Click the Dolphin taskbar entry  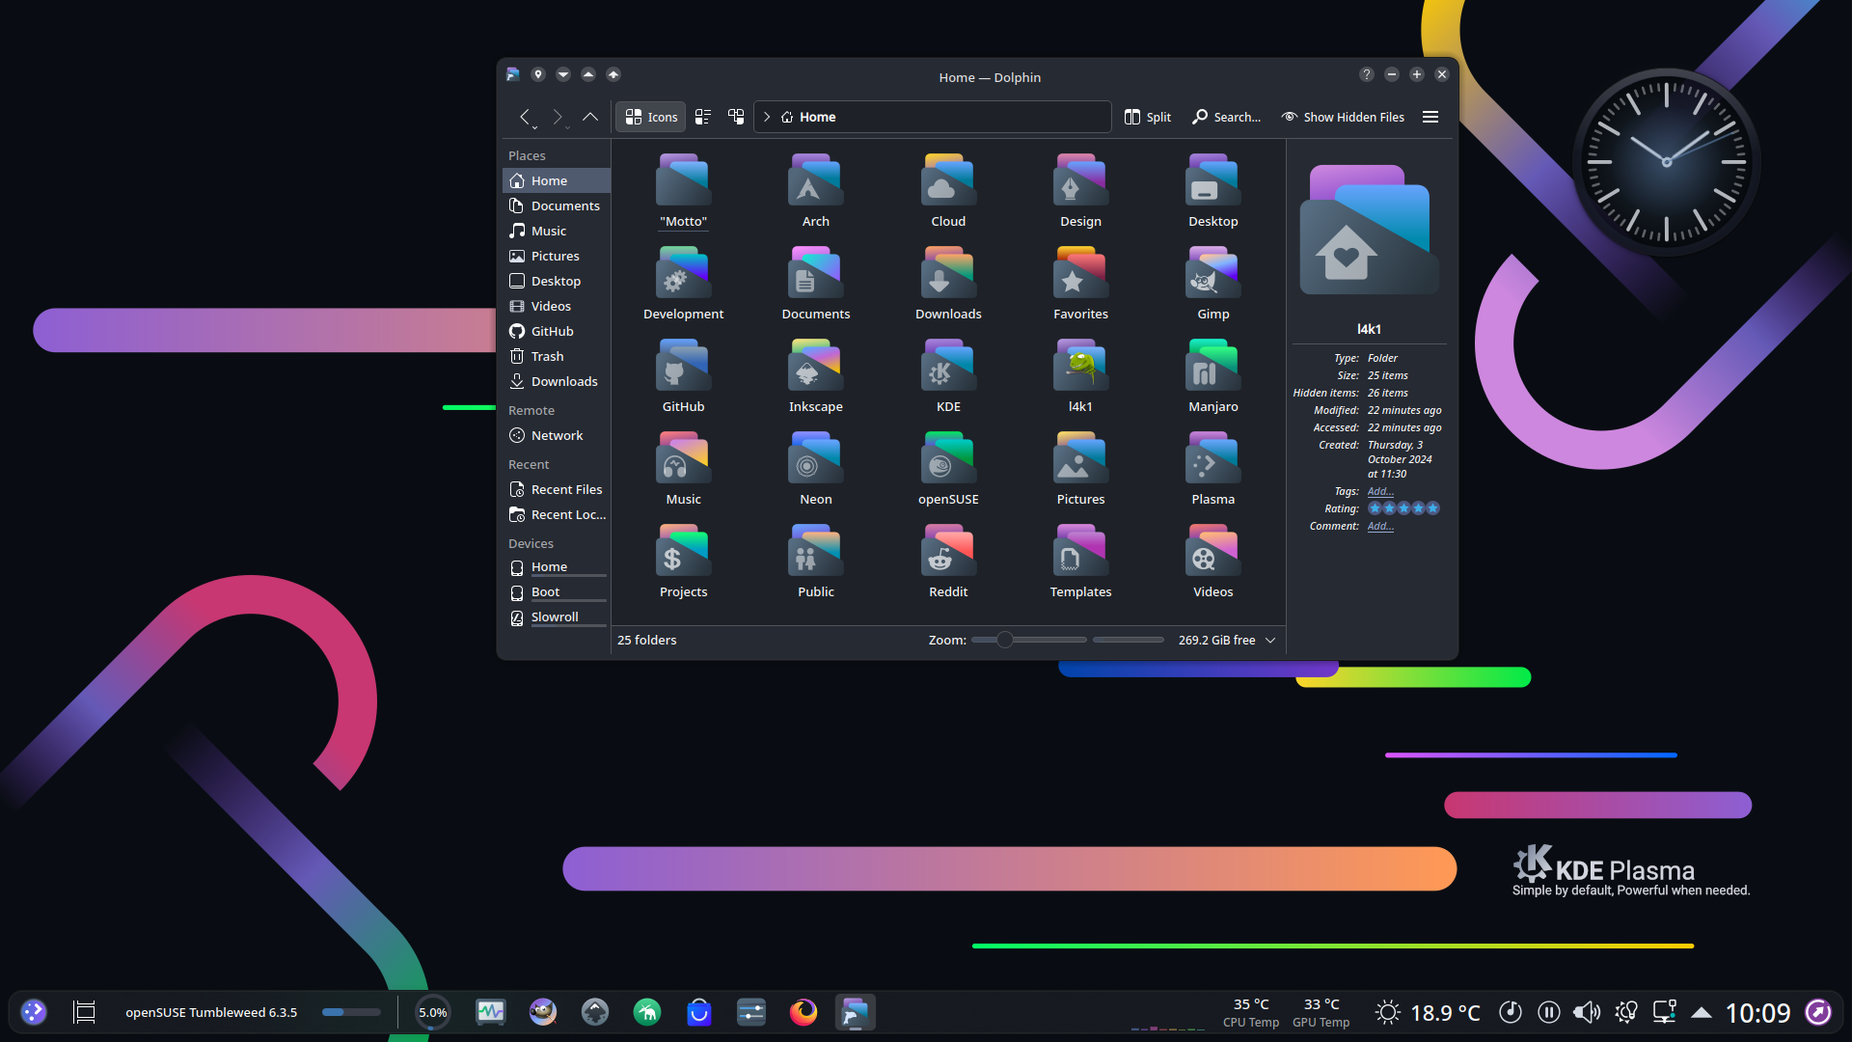tap(855, 1012)
